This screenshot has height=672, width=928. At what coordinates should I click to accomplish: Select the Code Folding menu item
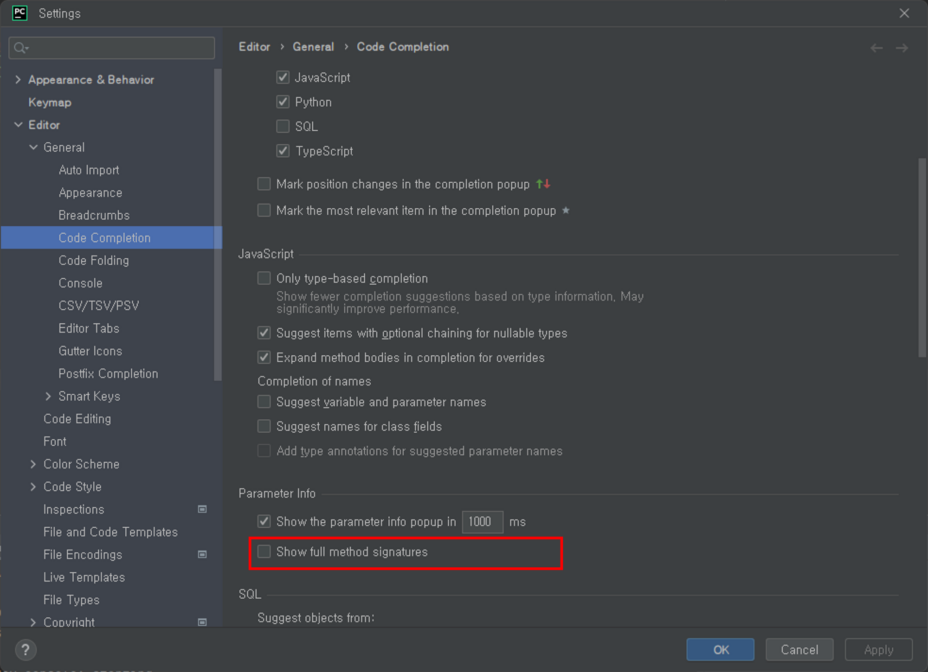(x=94, y=260)
